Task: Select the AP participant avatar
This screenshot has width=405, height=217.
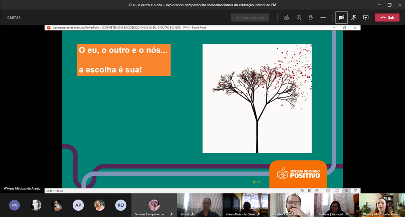Action: [78, 205]
